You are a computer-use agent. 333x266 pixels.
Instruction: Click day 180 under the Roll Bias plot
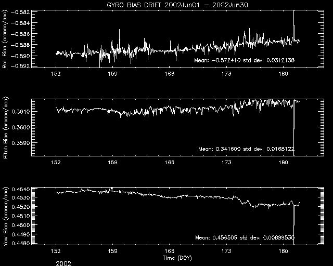pyautogui.click(x=283, y=74)
